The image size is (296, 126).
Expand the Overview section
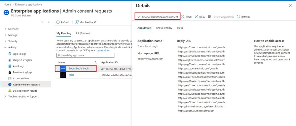click(x=5, y=29)
